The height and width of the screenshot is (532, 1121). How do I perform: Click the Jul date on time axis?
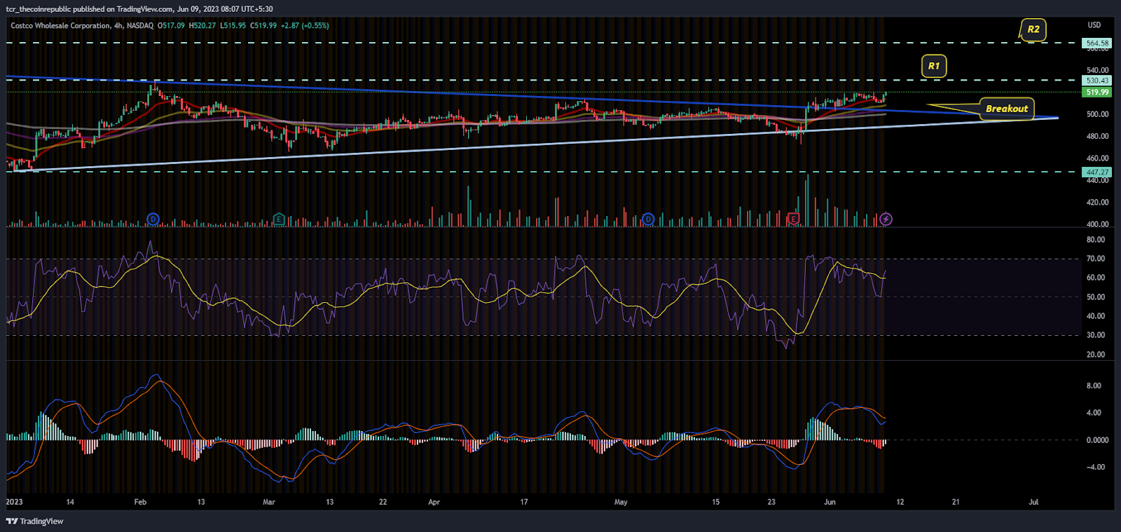pyautogui.click(x=1033, y=502)
